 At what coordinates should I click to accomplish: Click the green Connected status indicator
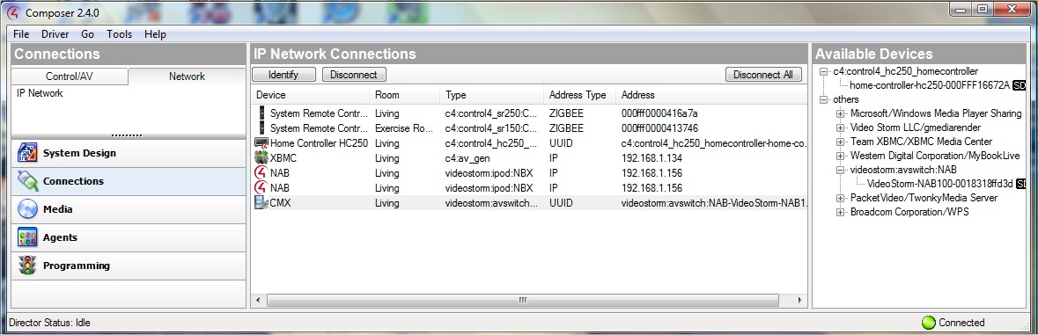coord(928,323)
